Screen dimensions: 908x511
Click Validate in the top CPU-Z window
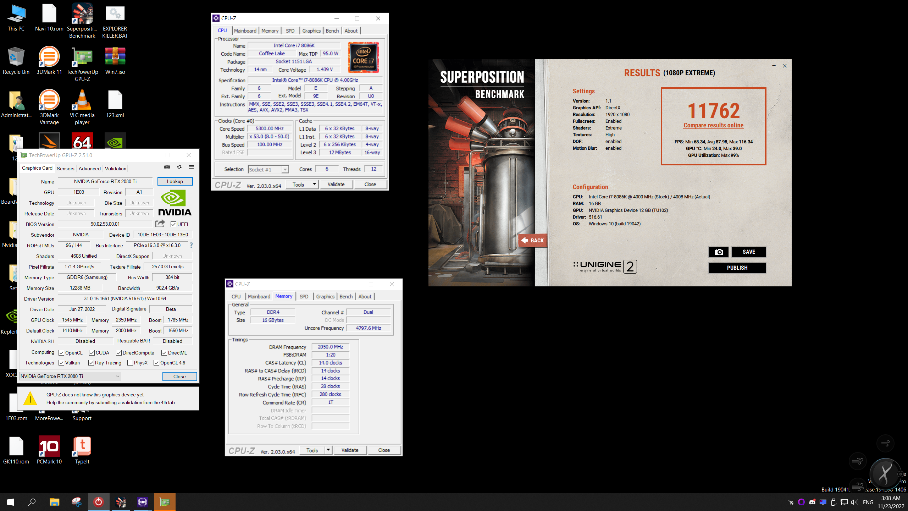tap(336, 184)
